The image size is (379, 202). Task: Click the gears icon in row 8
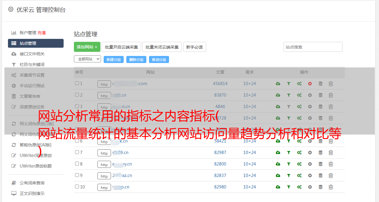point(299,164)
